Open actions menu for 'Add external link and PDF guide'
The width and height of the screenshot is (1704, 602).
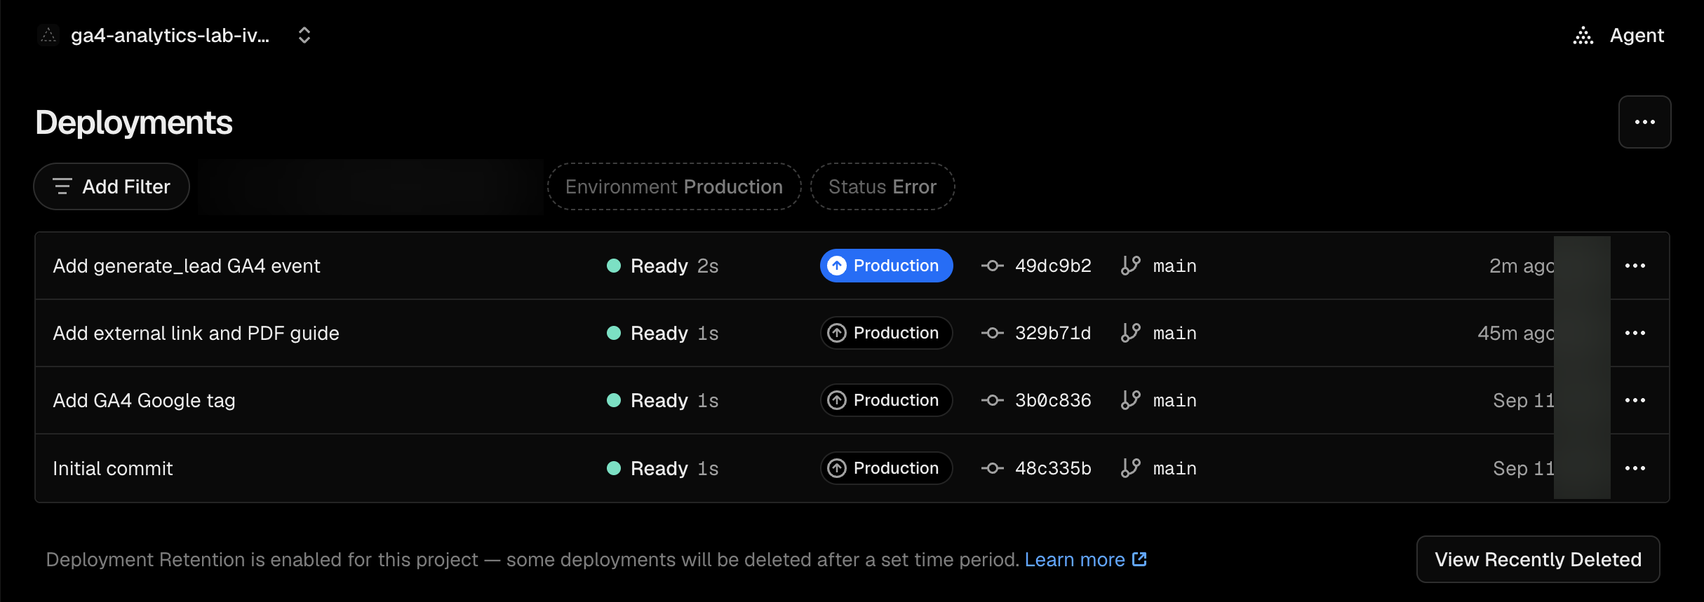tap(1635, 333)
